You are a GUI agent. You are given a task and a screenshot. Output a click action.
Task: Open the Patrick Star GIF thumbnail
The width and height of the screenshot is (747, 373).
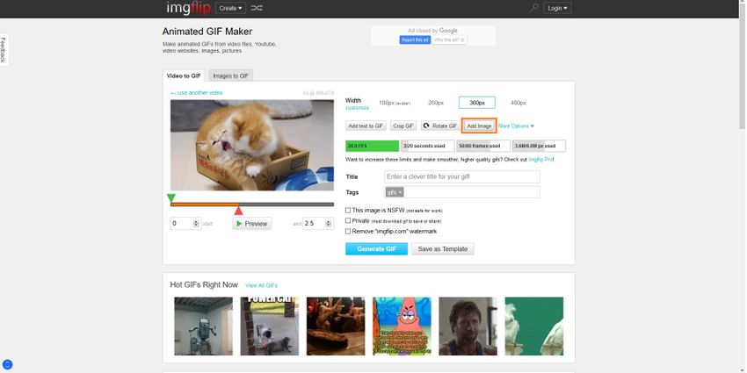click(x=403, y=326)
